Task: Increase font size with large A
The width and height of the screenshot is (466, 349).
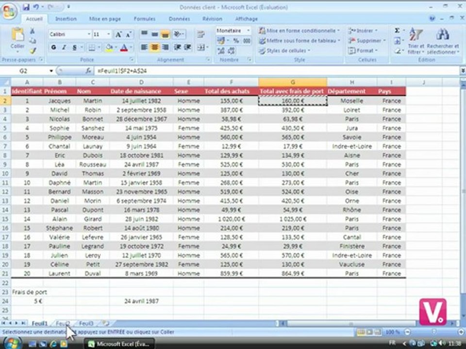Action: (118, 34)
